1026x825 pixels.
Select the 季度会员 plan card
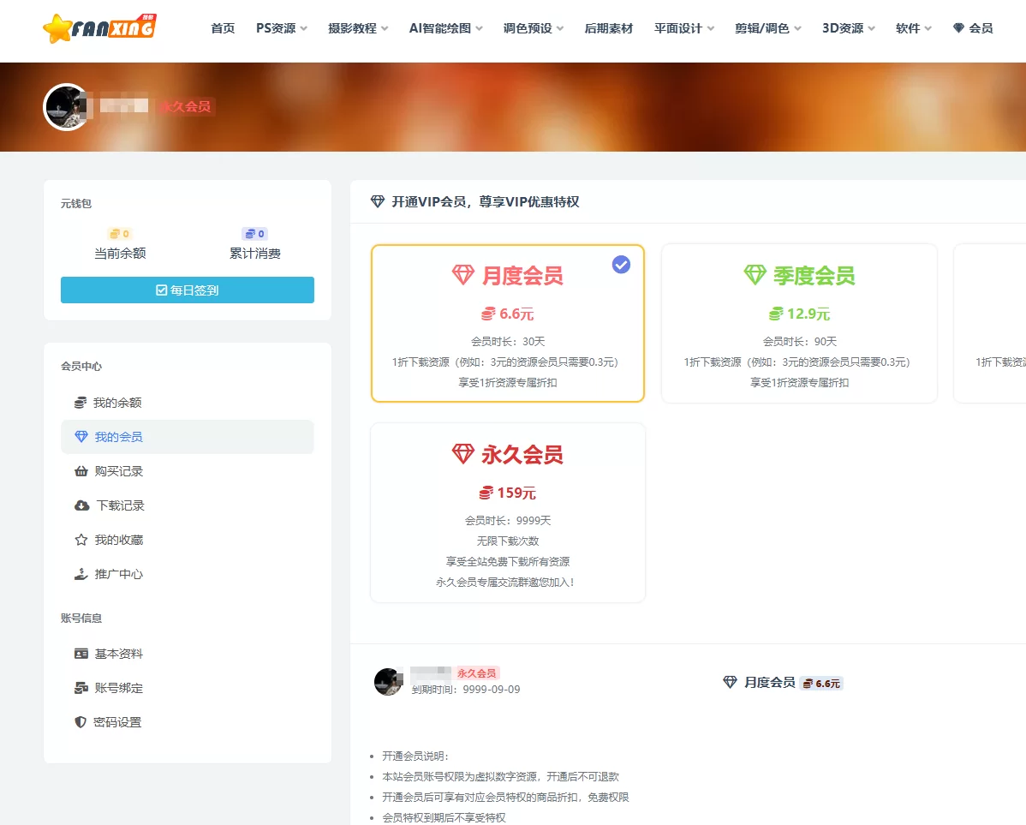click(800, 324)
